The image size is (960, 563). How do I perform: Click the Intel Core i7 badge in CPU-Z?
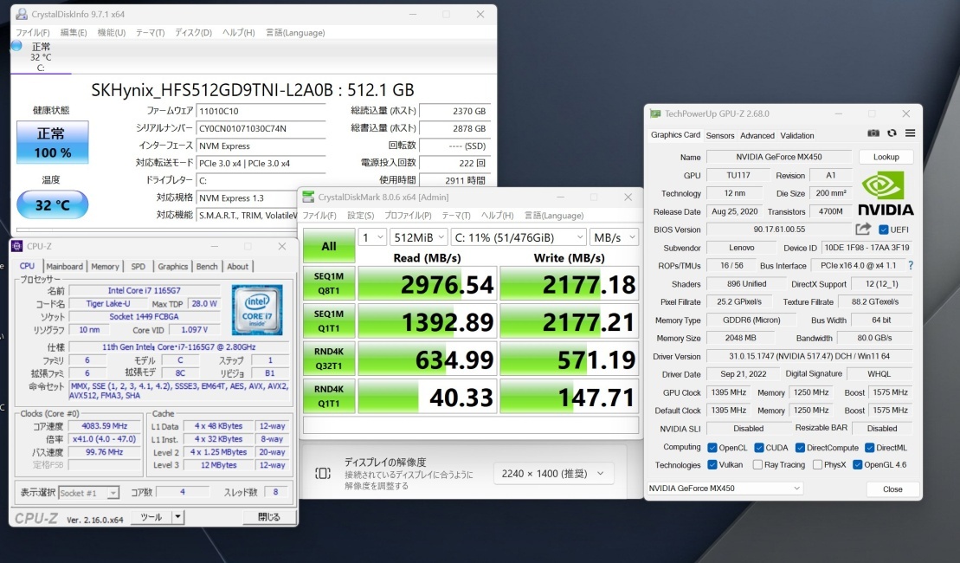[257, 309]
